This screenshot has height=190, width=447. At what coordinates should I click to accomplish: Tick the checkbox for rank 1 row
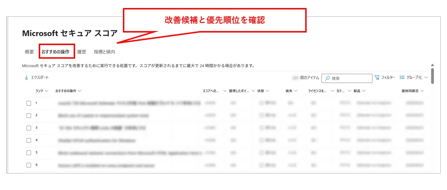click(x=29, y=103)
